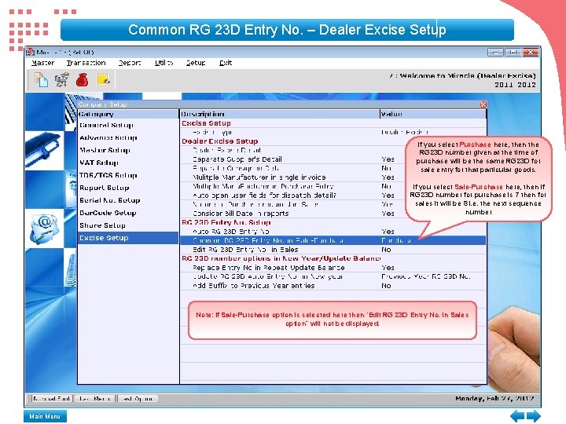The image size is (566, 424).
Task: Select BarCode Setup category
Action: coord(128,213)
